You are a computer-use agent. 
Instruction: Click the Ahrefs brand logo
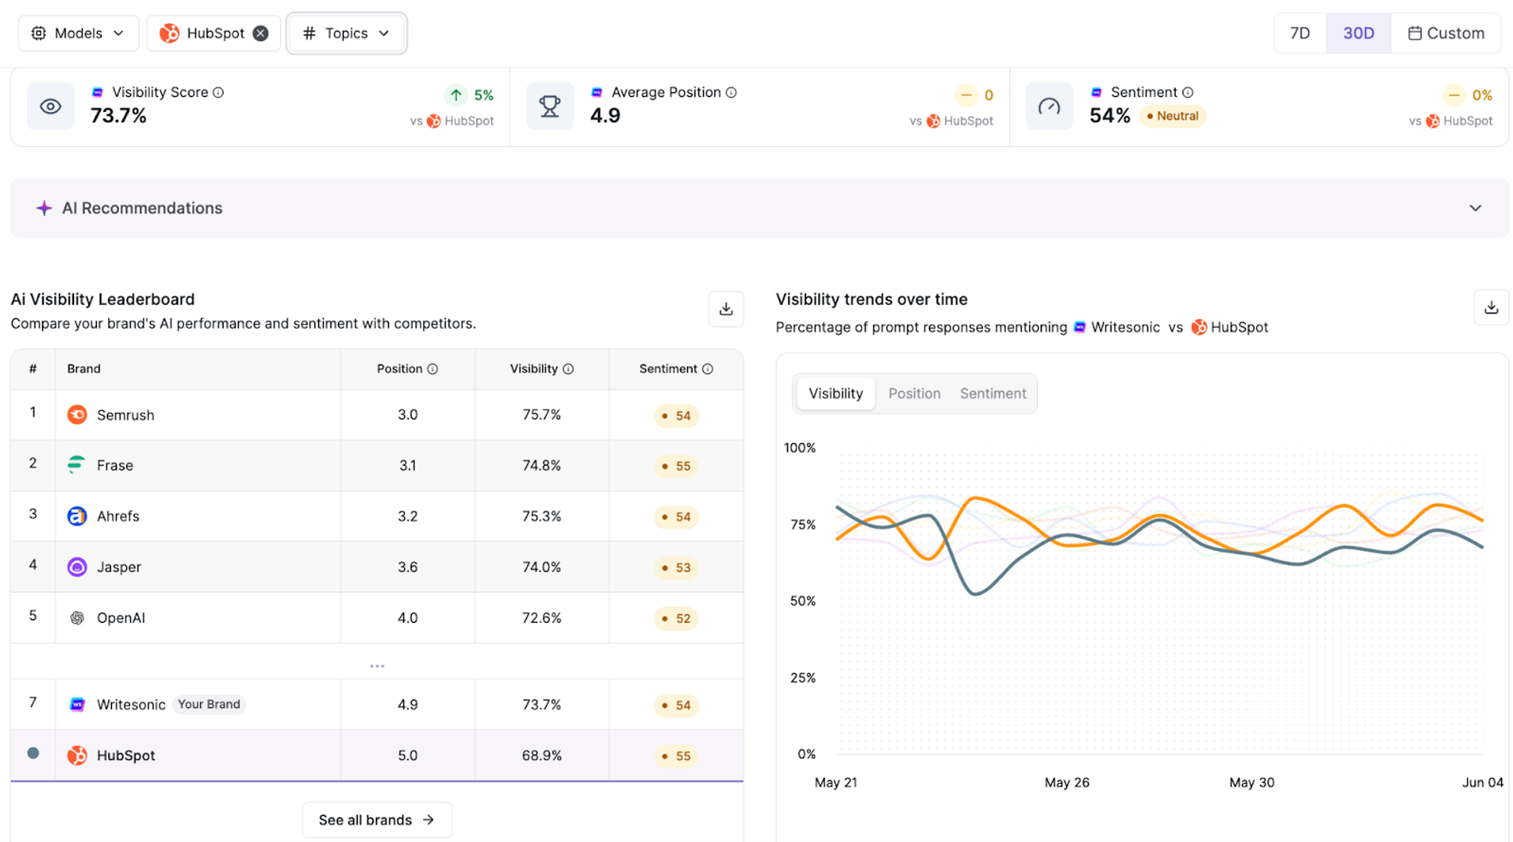[77, 516]
